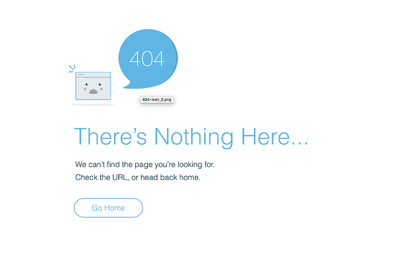The image size is (414, 273).
Task: Click the word "There's" in the heading
Action: pos(110,136)
